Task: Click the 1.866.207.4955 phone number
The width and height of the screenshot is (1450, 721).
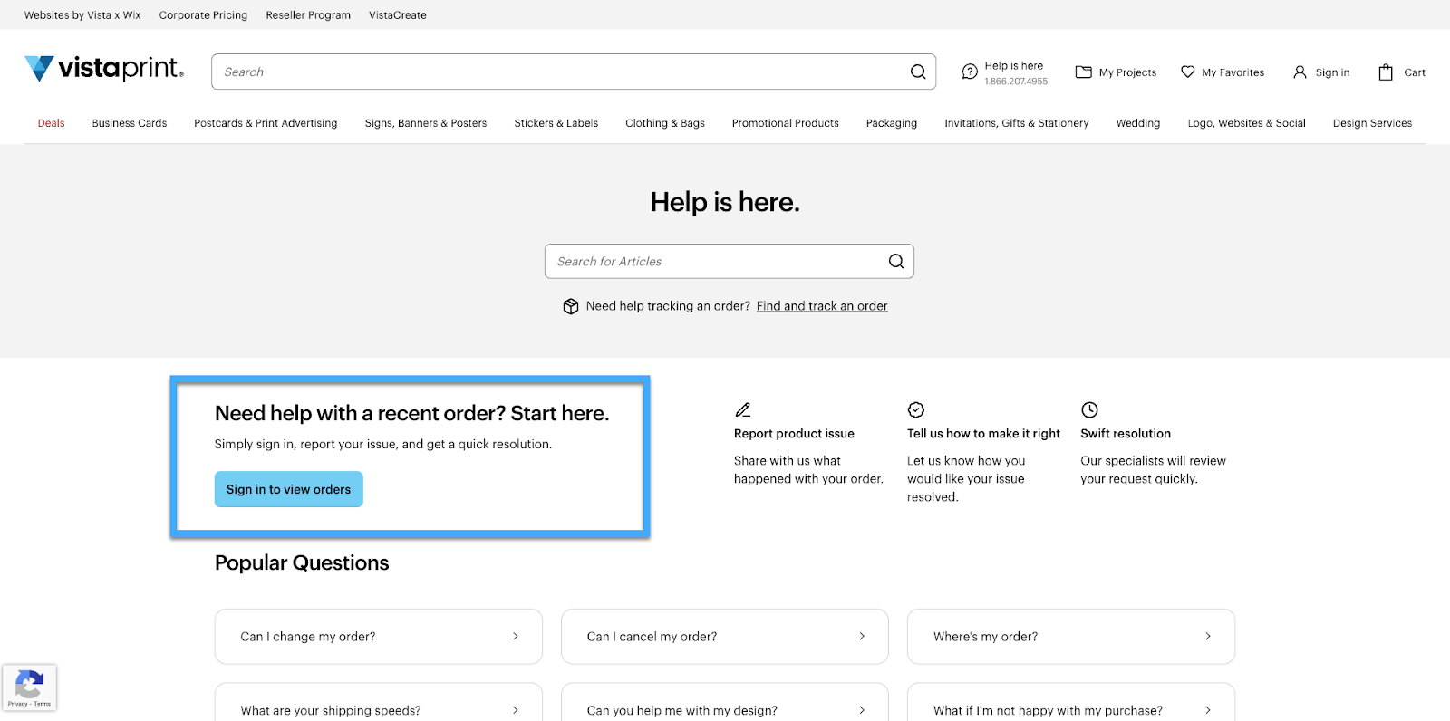Action: (x=1016, y=82)
